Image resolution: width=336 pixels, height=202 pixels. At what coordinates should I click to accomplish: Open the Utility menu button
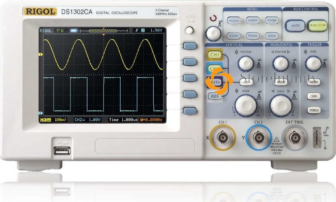pyautogui.click(x=272, y=36)
